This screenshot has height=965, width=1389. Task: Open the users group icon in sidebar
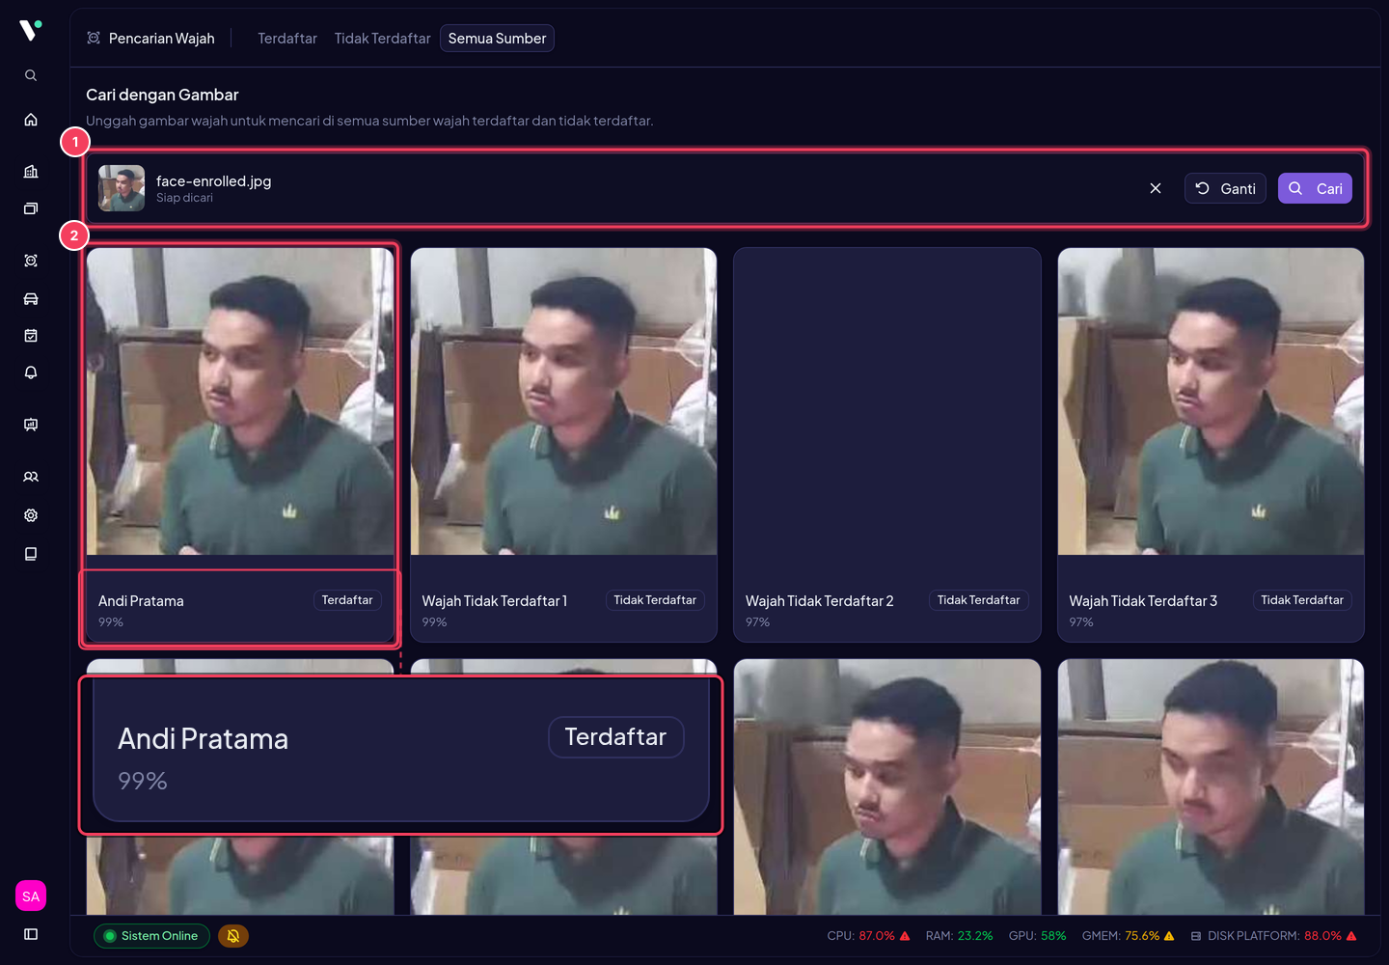pyautogui.click(x=31, y=477)
